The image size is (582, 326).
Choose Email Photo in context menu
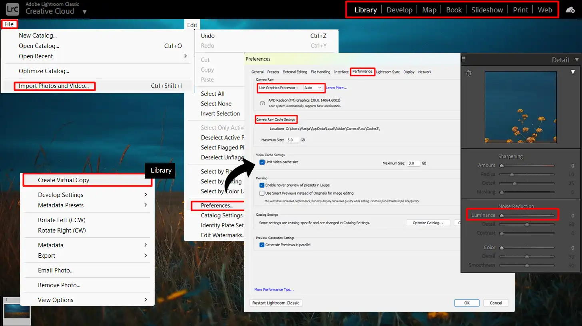coord(56,270)
